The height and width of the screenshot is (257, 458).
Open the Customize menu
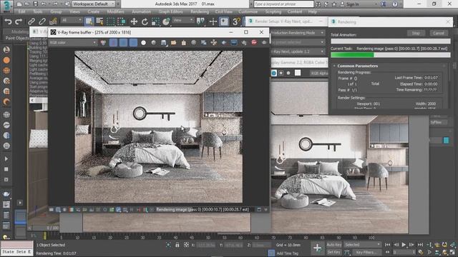[x=248, y=11]
